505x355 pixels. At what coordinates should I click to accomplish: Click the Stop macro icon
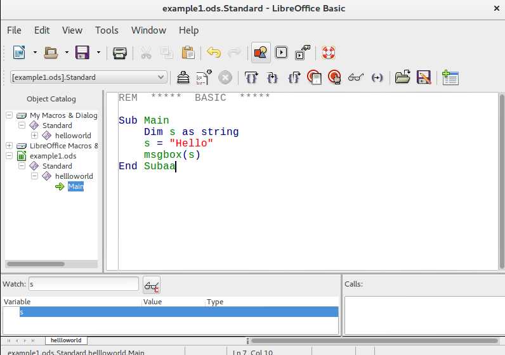(225, 77)
